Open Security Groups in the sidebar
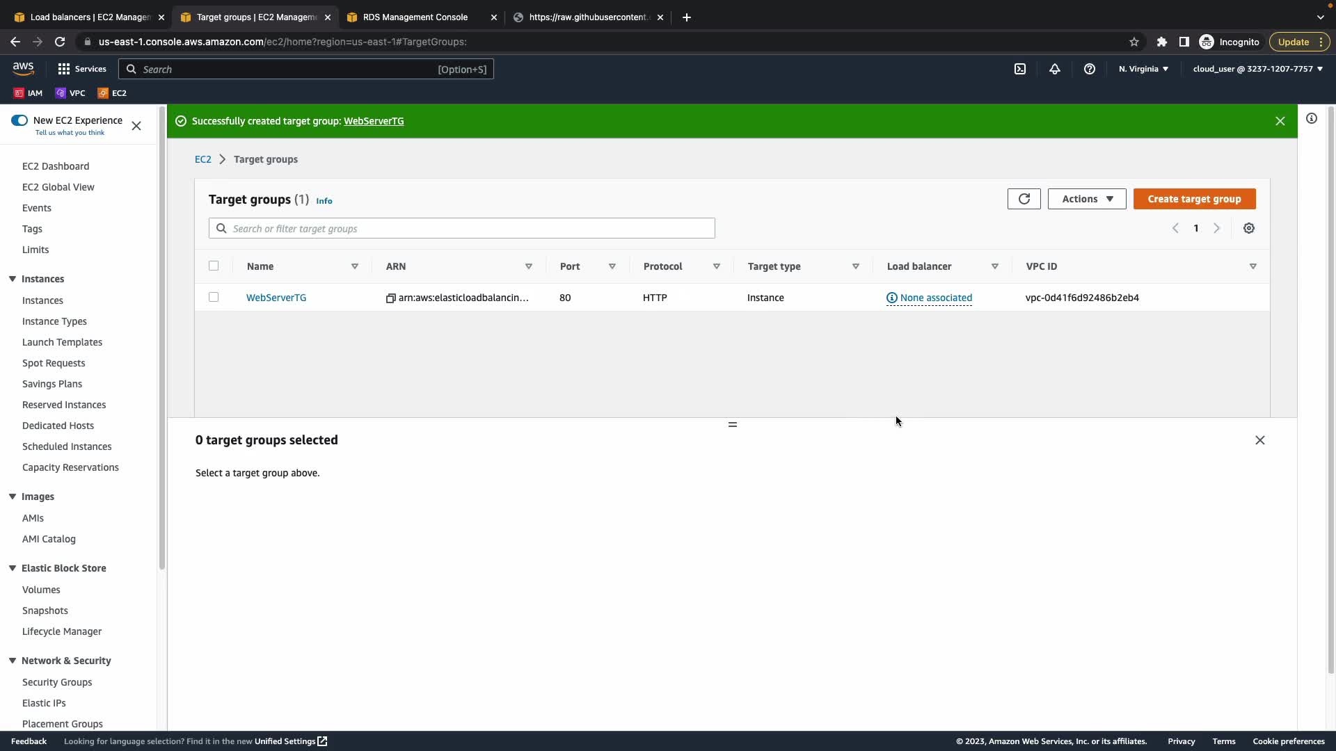1336x751 pixels. click(x=57, y=682)
